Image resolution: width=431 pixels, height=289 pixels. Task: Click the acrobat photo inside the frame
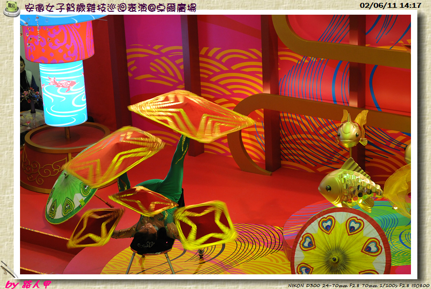click(x=215, y=144)
